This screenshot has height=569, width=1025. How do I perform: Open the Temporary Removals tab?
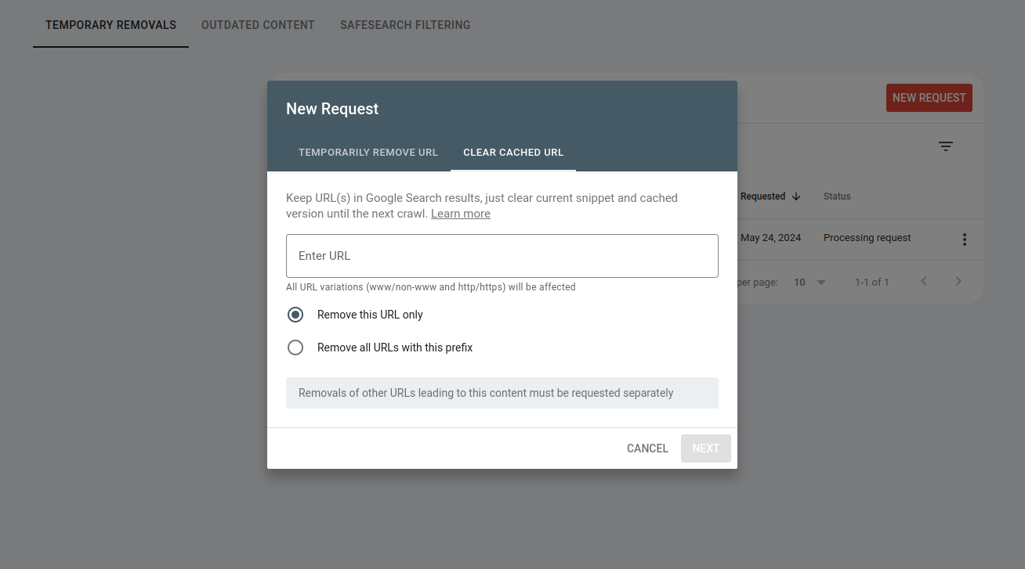(x=110, y=25)
